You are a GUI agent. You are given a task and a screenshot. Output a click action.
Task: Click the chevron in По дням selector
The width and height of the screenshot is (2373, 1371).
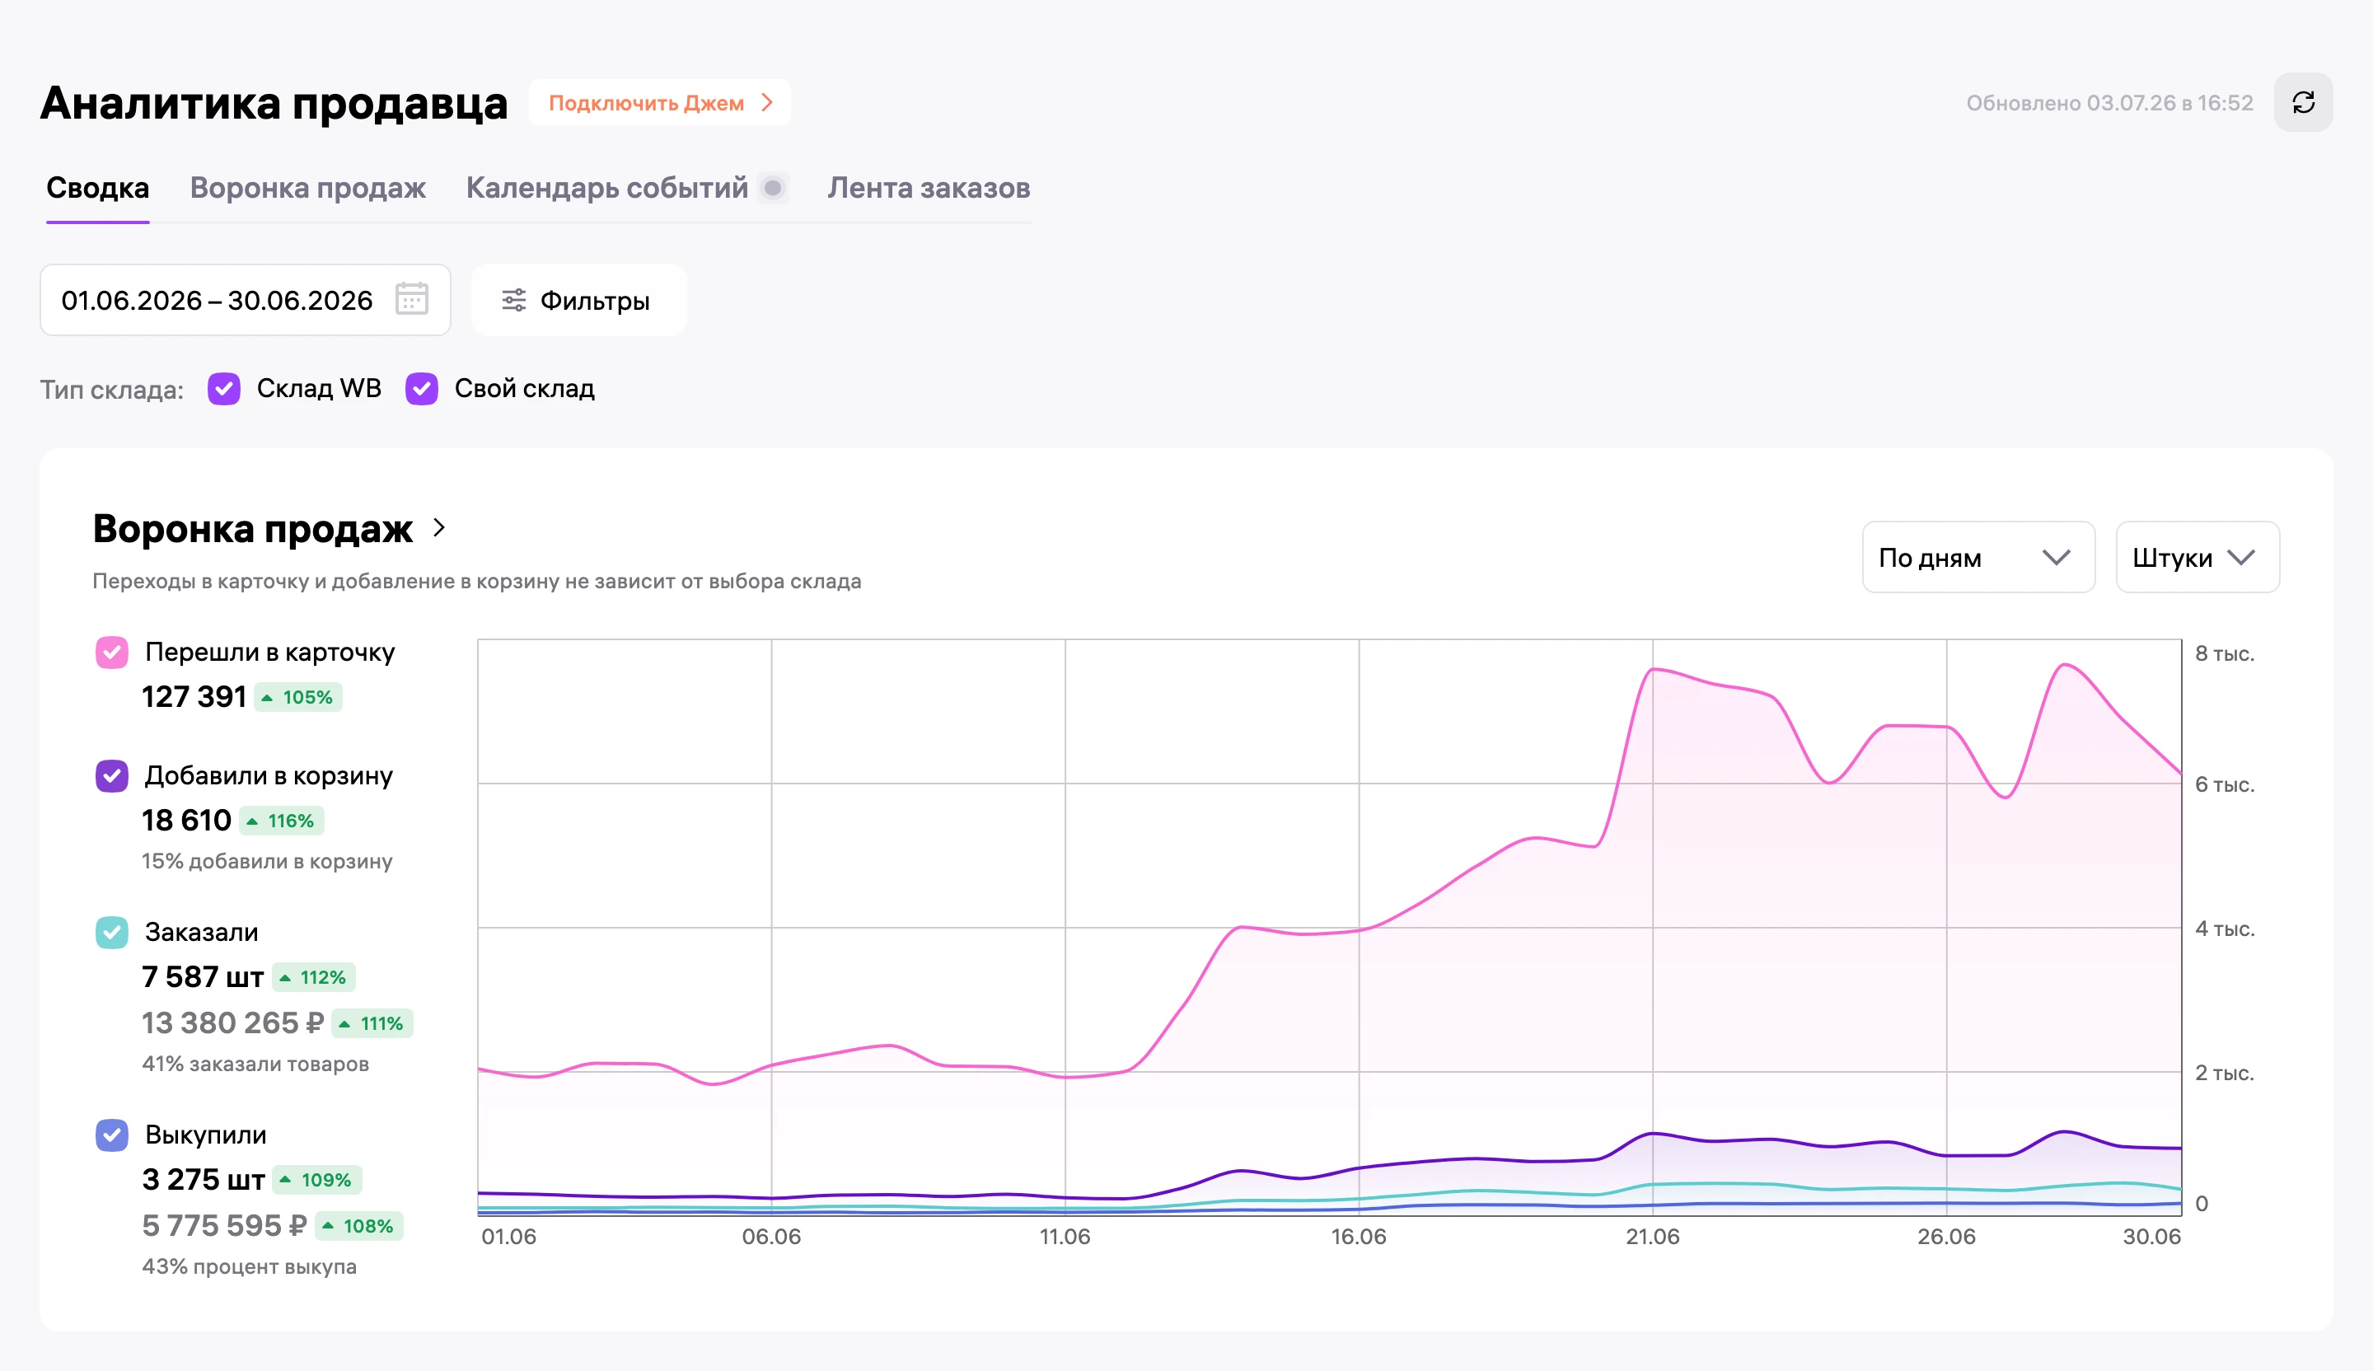[x=2057, y=558]
